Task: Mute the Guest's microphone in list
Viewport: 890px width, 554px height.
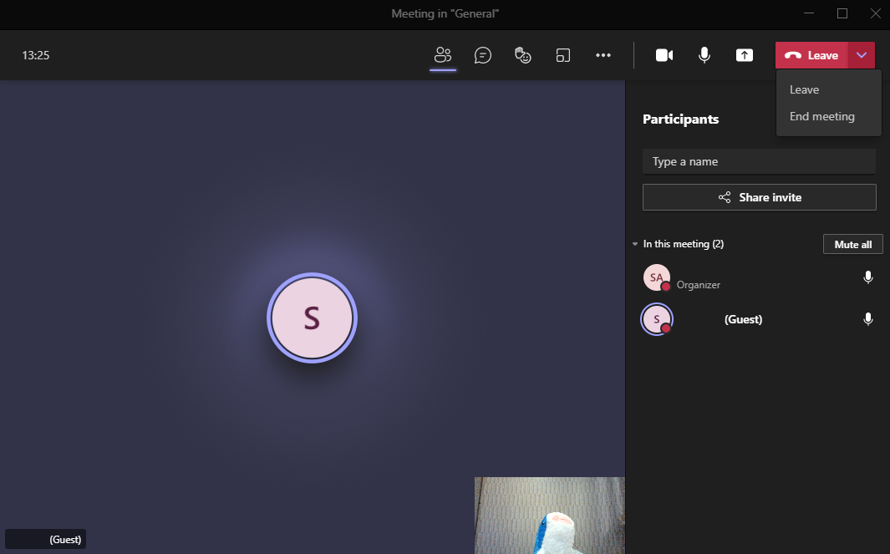Action: [868, 319]
